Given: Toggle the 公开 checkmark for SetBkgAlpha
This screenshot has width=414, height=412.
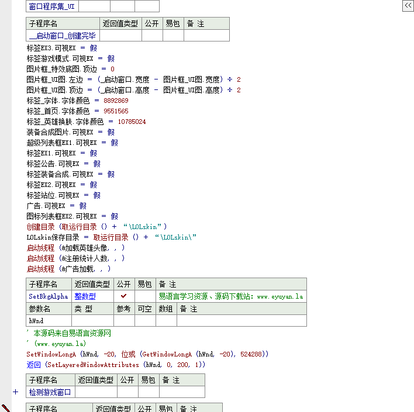Looking at the screenshot, I should point(124,296).
